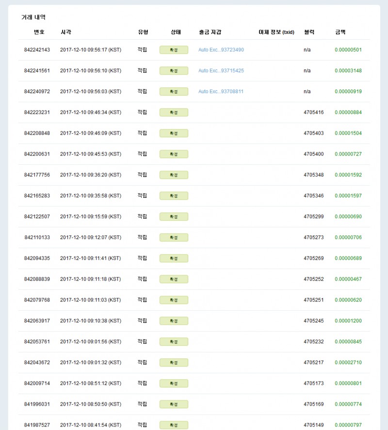Click 확정 status badge in row 842110133
388x430 pixels.
pyautogui.click(x=174, y=238)
